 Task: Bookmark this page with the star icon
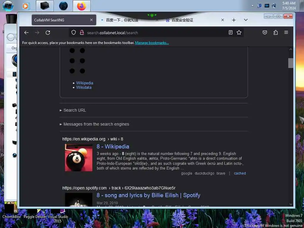(239, 32)
